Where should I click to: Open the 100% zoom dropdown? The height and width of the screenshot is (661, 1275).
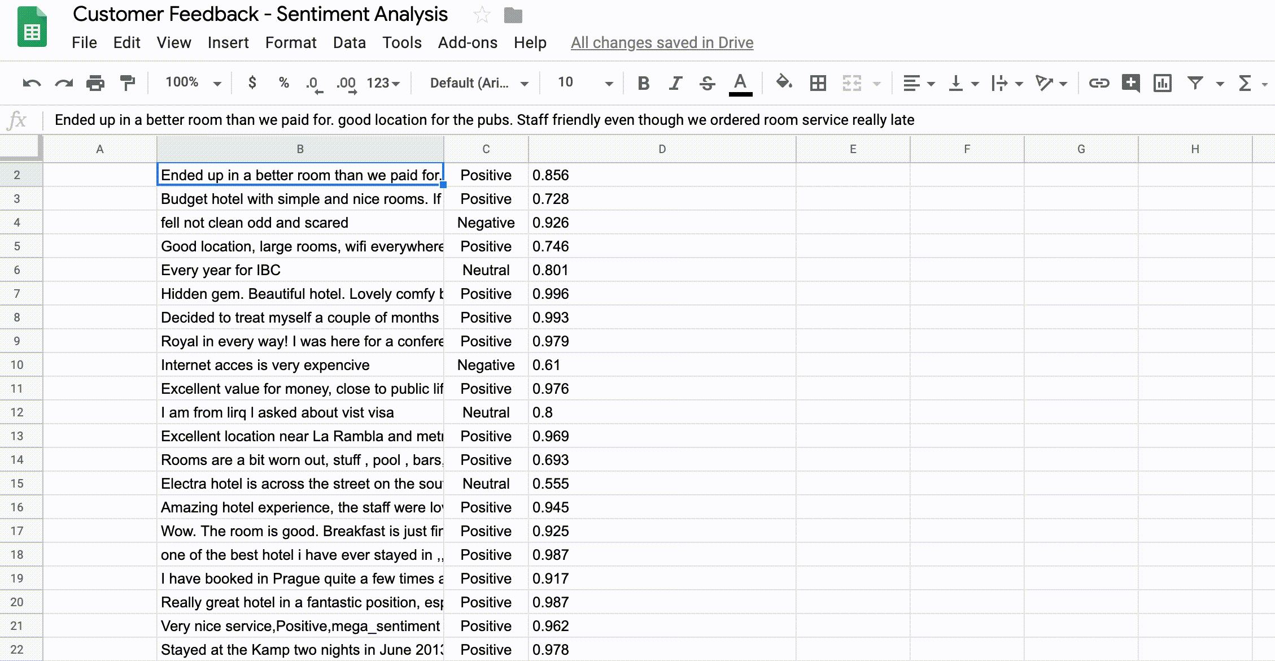pos(193,82)
